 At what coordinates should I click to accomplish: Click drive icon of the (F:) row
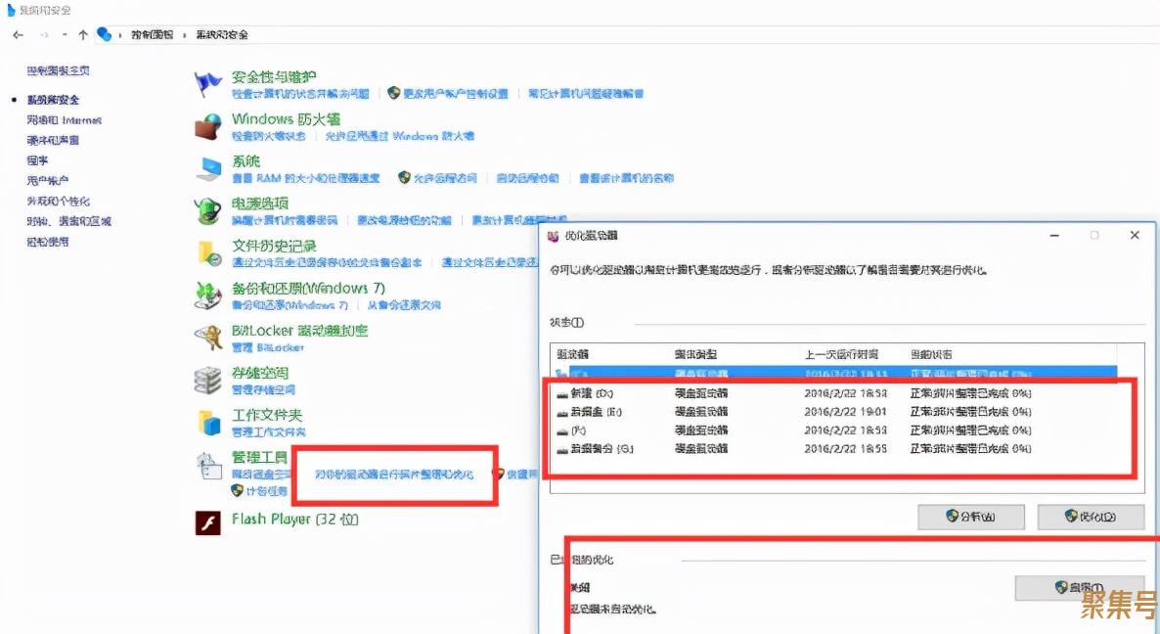coord(562,430)
